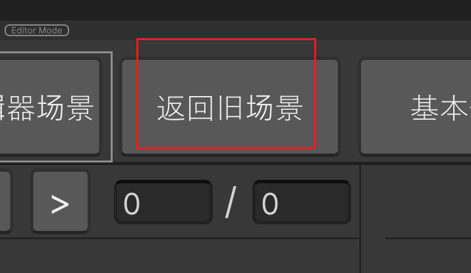Click the second 0 field after the slash

[302, 202]
